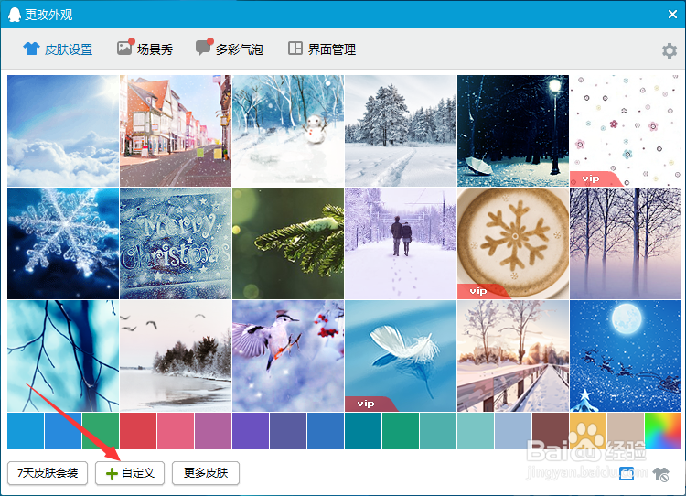The width and height of the screenshot is (686, 496).
Task: Choose the flying birds over lake skin
Action: (x=176, y=356)
